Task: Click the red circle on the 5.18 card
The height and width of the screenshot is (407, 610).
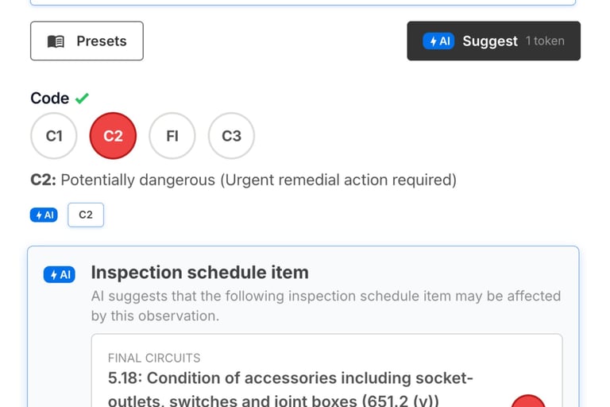Action: coord(527,401)
